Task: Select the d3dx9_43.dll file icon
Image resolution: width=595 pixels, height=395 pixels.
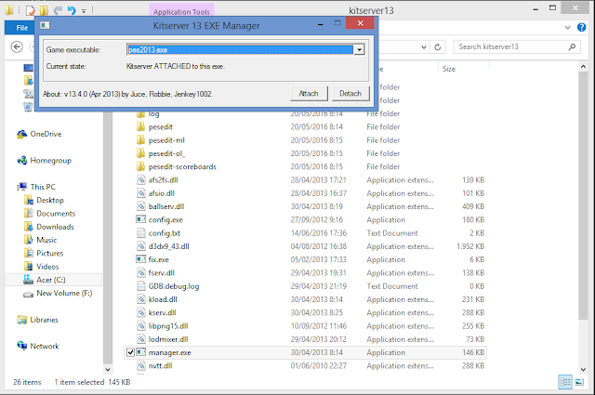Action: point(141,246)
